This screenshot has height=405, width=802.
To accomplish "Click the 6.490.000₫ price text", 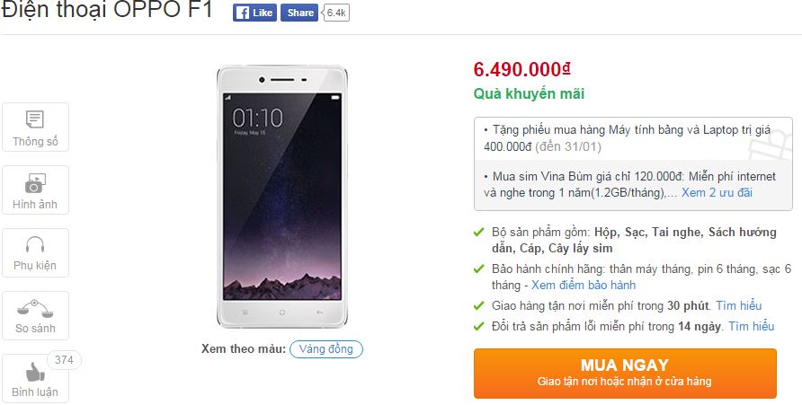I will coord(522,69).
